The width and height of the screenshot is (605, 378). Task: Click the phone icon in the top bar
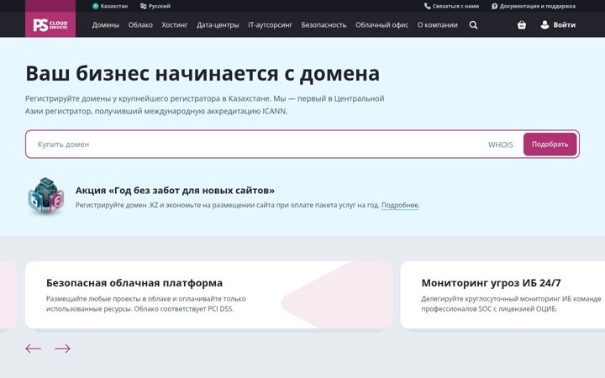(427, 6)
